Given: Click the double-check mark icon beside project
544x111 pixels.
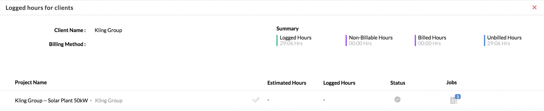Looking at the screenshot, I should pyautogui.click(x=256, y=100).
